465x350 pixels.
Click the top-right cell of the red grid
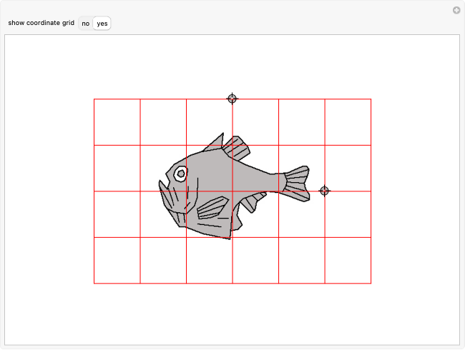(x=348, y=121)
